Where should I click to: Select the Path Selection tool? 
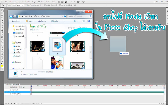pos(2,49)
